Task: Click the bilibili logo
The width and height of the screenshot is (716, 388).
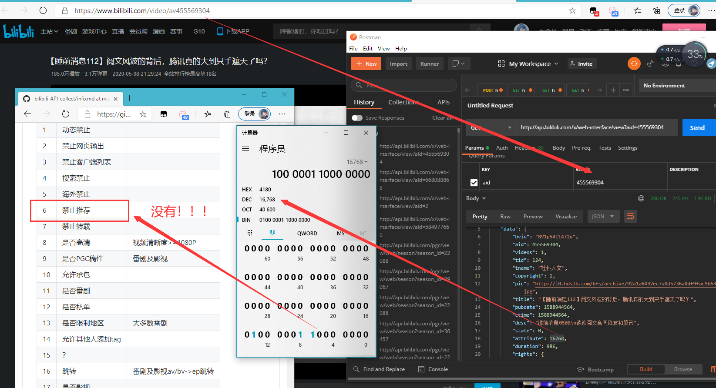Action: click(x=18, y=31)
